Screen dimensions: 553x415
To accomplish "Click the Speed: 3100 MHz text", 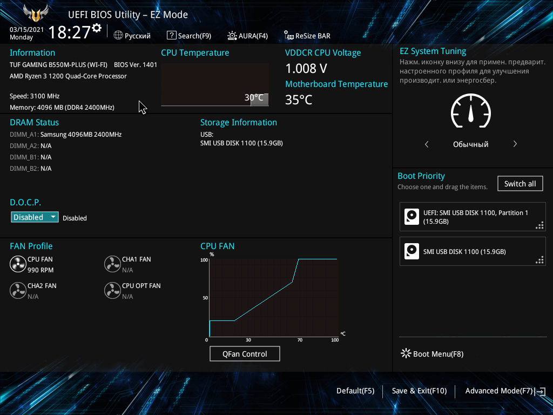I will click(x=35, y=96).
